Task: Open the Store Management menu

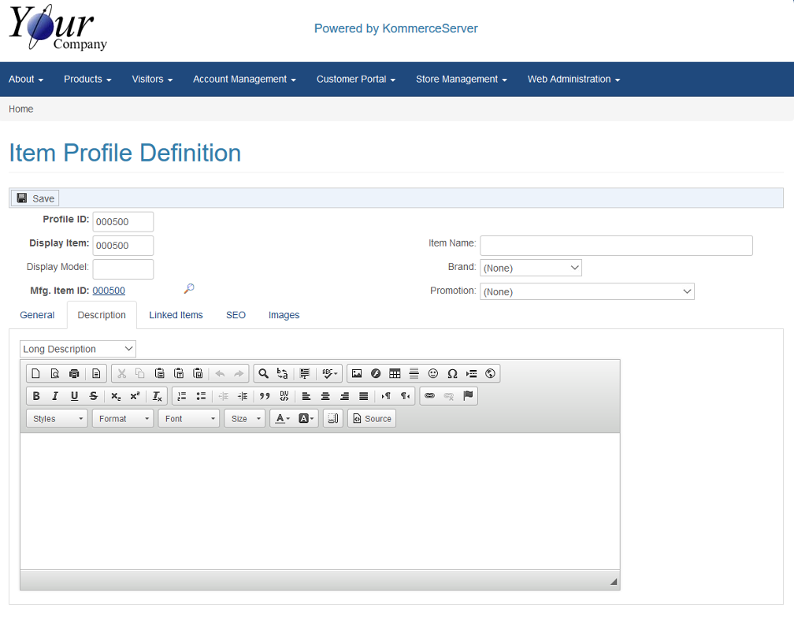Action: pos(461,80)
